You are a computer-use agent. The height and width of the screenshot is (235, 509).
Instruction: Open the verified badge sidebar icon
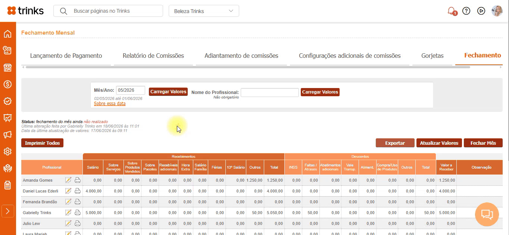pos(7,101)
